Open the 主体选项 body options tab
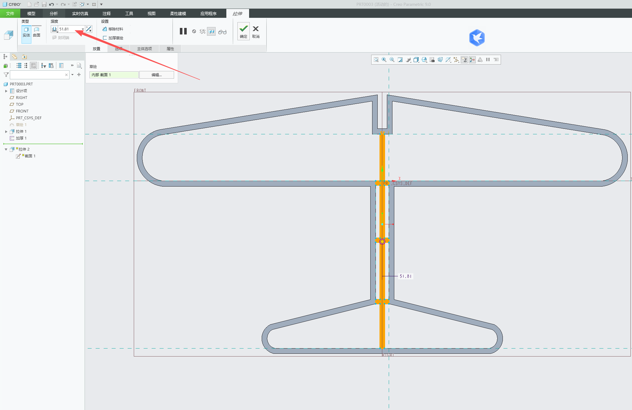Screen dimensions: 632x410 point(145,49)
